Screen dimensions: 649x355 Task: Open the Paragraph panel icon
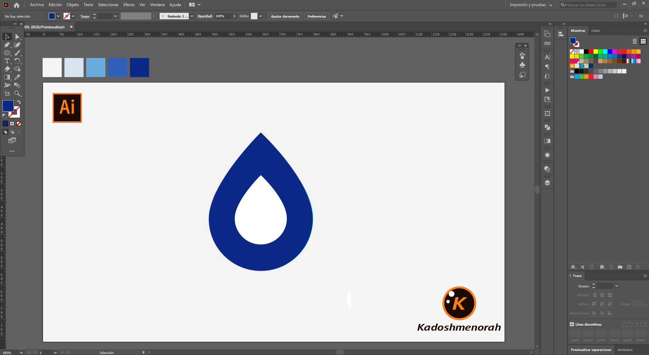547,67
